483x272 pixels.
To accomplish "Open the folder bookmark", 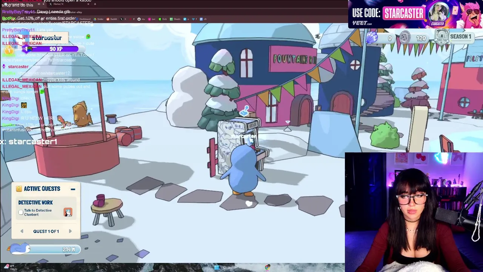I will pyautogui.click(x=99, y=19).
